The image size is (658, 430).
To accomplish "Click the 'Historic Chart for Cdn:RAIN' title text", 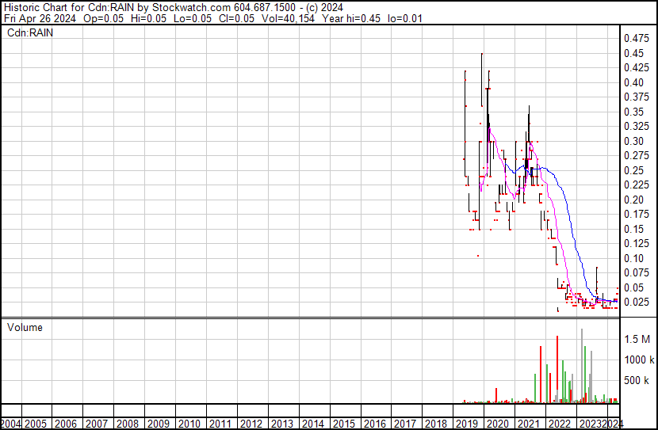I will click(x=69, y=8).
